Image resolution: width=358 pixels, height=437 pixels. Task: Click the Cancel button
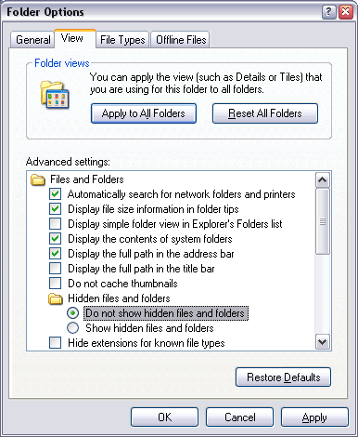[239, 417]
